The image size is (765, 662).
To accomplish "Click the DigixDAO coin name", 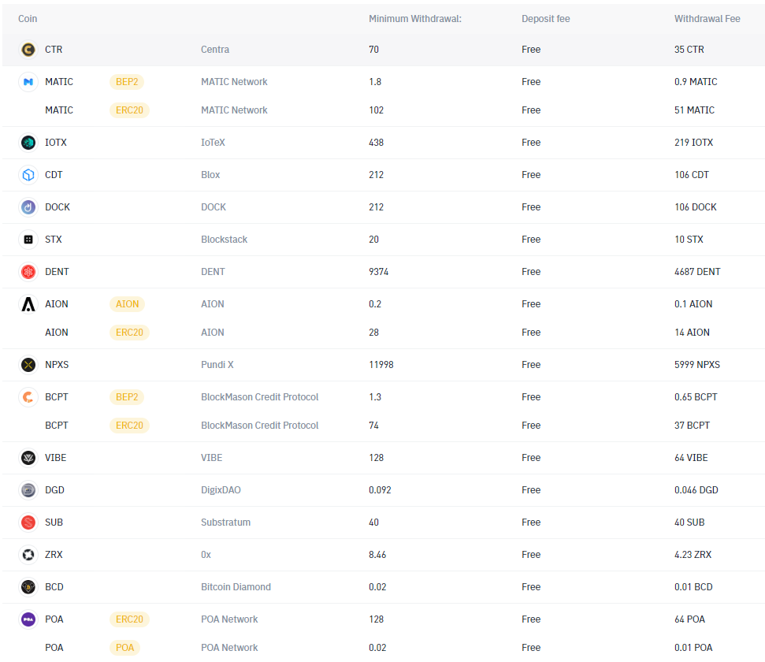I will [x=221, y=489].
